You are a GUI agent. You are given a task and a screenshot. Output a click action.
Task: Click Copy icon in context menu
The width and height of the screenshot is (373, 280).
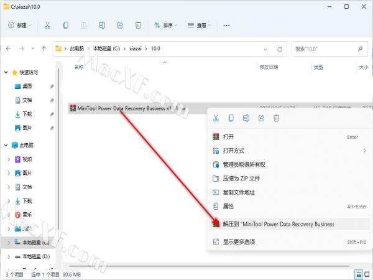231,118
